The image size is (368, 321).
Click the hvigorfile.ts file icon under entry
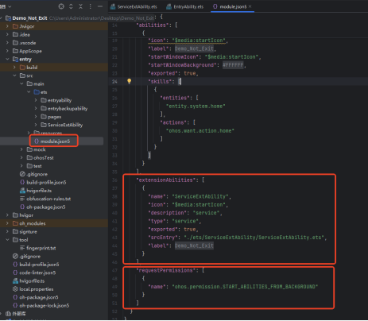(x=23, y=191)
